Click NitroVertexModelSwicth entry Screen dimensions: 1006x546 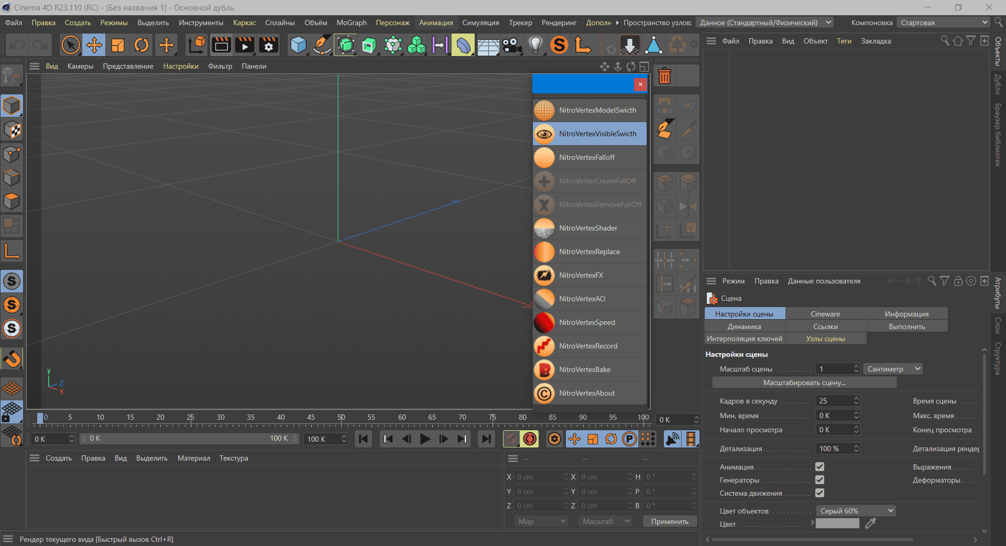pos(590,110)
